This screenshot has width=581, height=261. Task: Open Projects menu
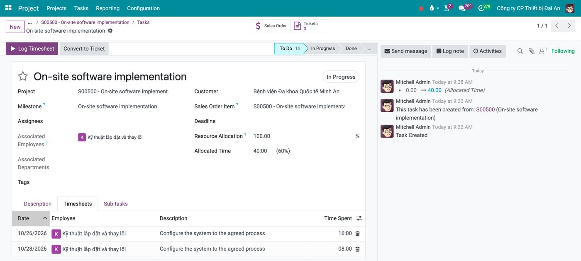56,8
